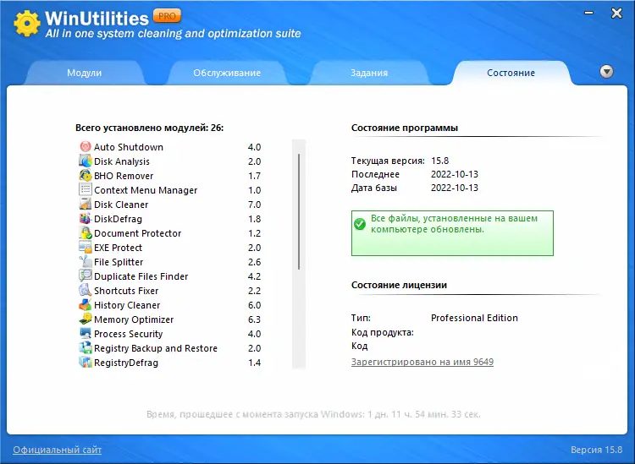The height and width of the screenshot is (464, 635).
Task: Click the RegistryDefrag module icon
Action: [x=85, y=362]
